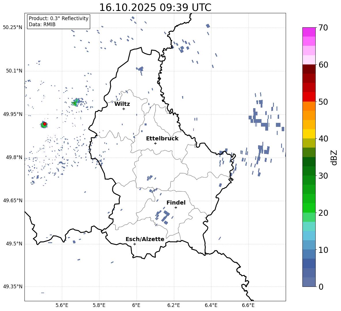Click the colorbar value 0
The height and width of the screenshot is (311, 341).
321,287
